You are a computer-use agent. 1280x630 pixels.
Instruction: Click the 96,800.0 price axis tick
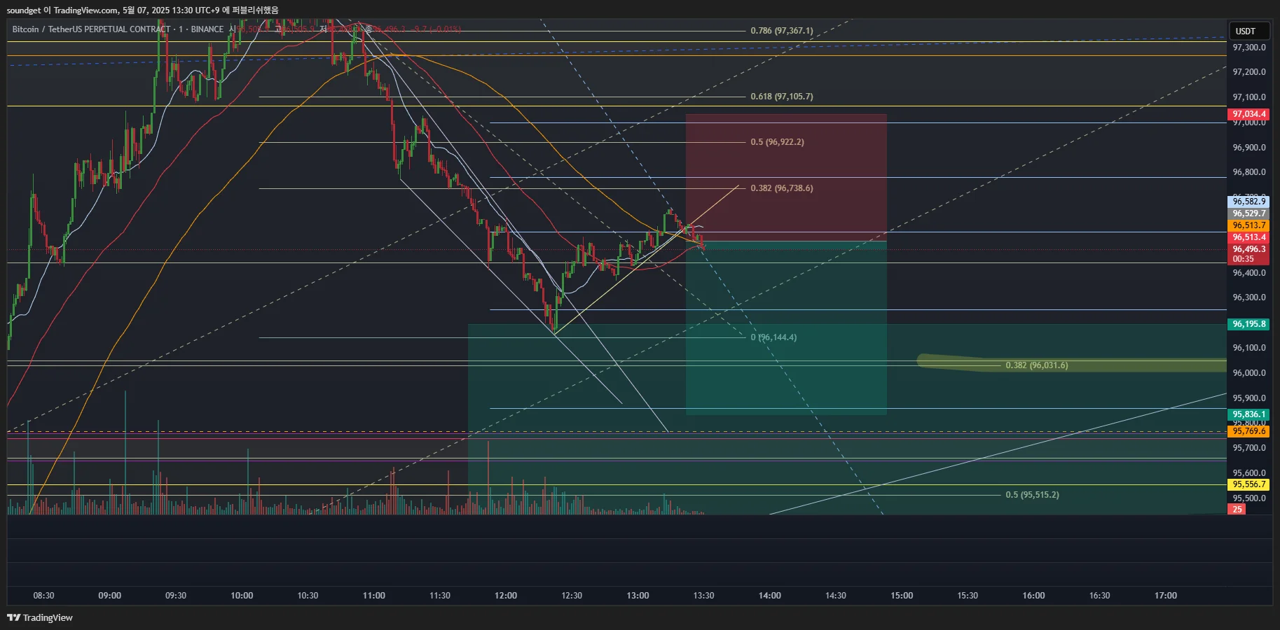[1249, 172]
